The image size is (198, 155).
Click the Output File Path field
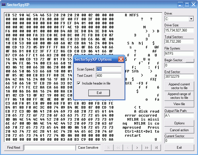coord(179,115)
